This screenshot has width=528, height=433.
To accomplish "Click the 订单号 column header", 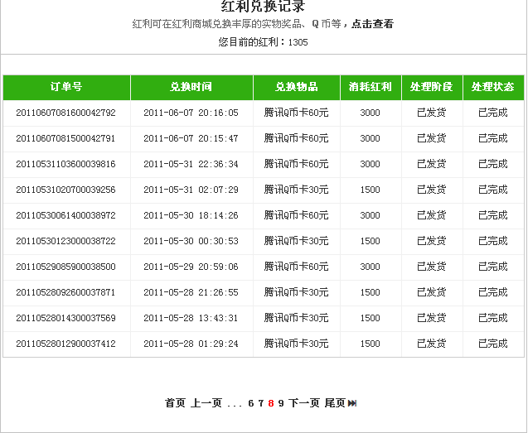I will pos(66,87).
